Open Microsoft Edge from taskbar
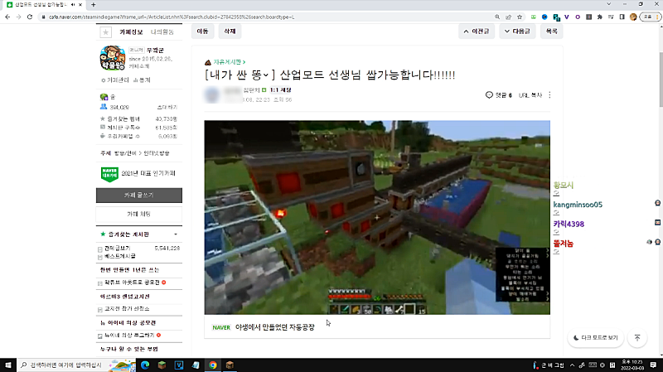Viewport: 663px width, 372px height. 145,365
